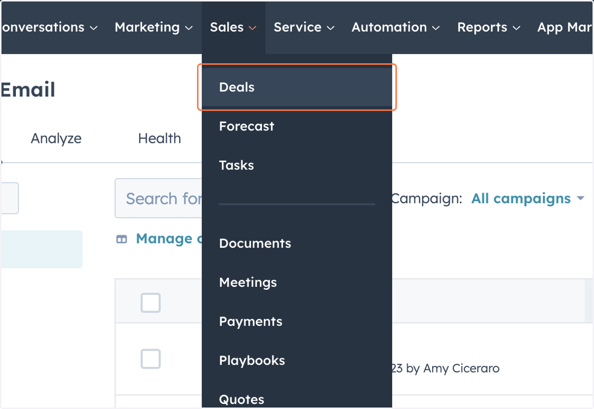Select Payments from the Sales menu

297,321
